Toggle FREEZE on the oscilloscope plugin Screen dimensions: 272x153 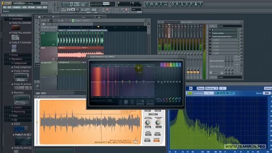(158, 135)
